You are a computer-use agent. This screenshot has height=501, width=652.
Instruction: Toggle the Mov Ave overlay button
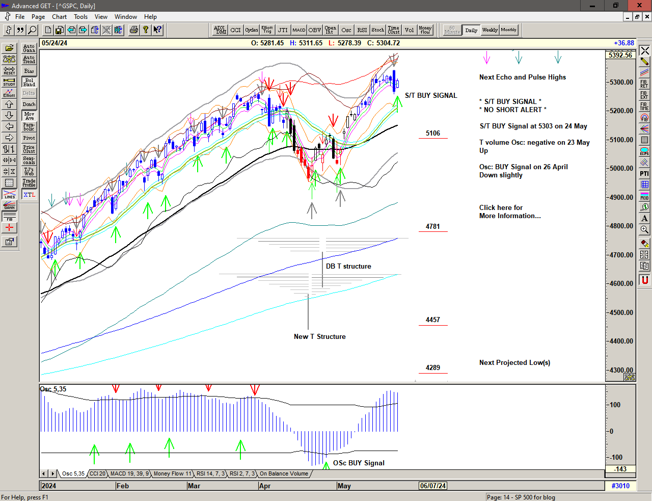pyautogui.click(x=29, y=116)
